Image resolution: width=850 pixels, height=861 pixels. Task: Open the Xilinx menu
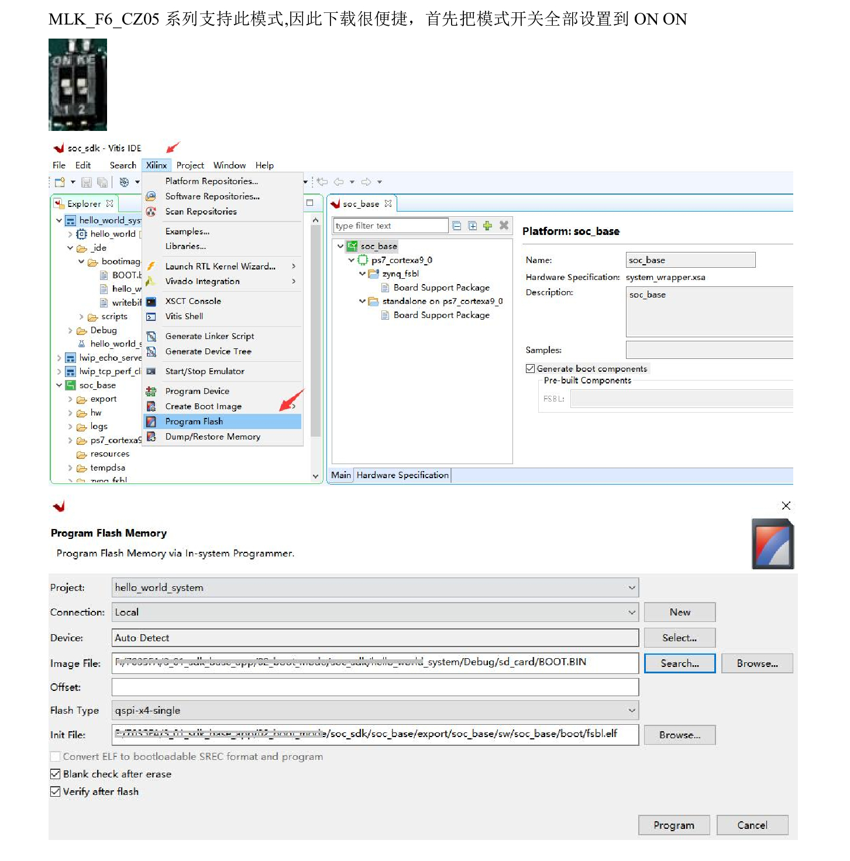[156, 165]
